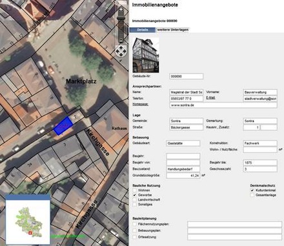284x246 pixels.
Task: Open the Homepage link label
Action: tap(141, 104)
